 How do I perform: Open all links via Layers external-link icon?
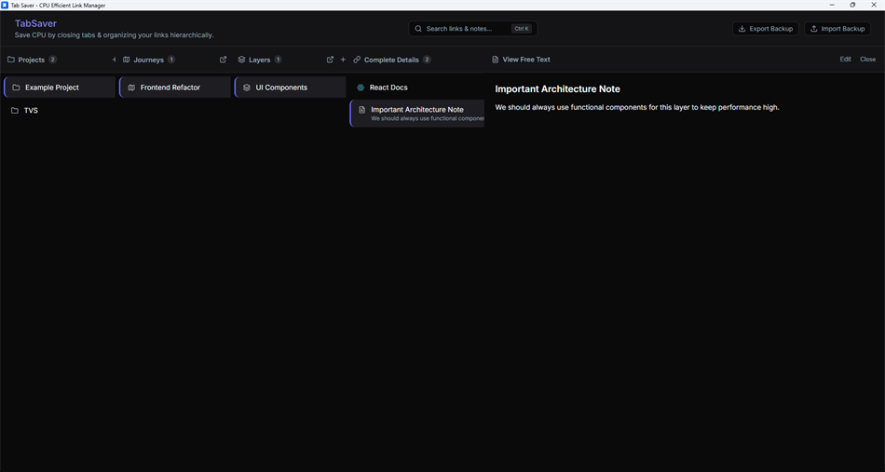tap(330, 60)
